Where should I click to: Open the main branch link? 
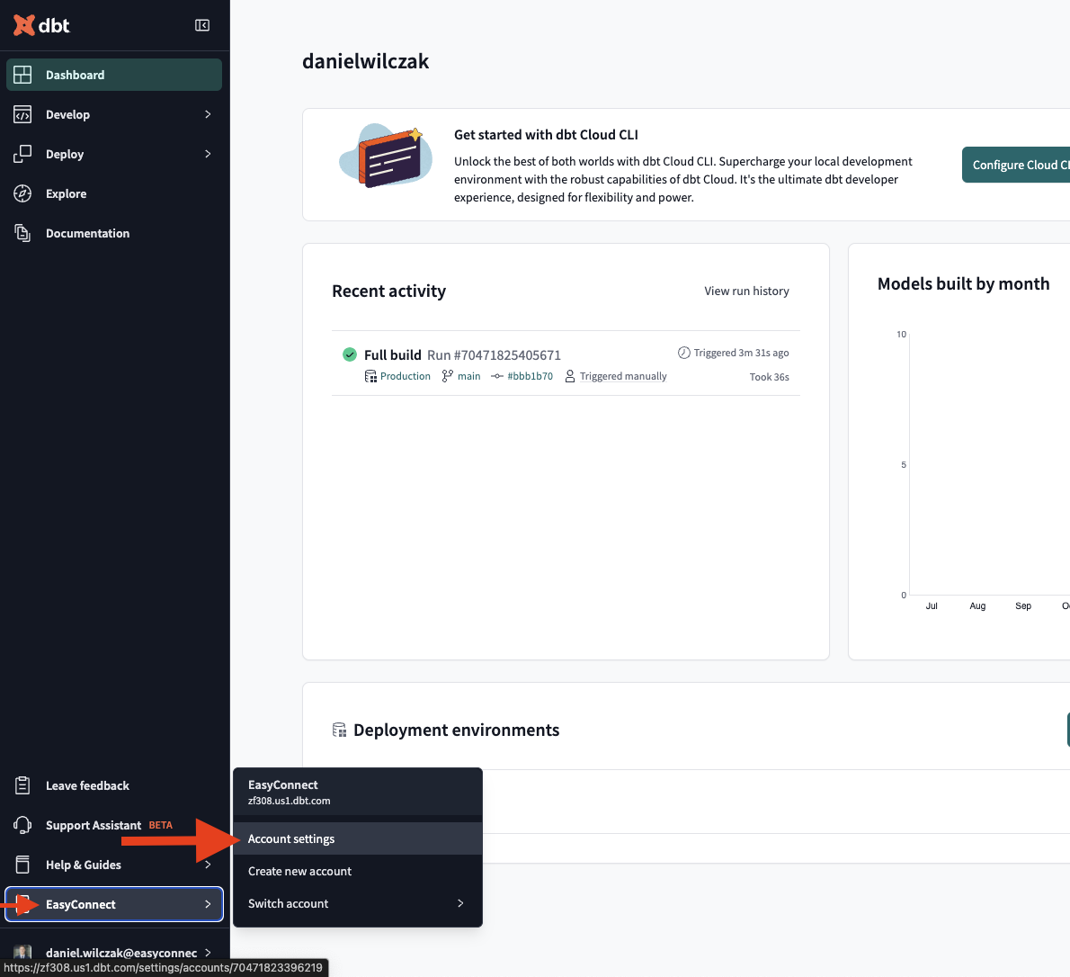468,376
